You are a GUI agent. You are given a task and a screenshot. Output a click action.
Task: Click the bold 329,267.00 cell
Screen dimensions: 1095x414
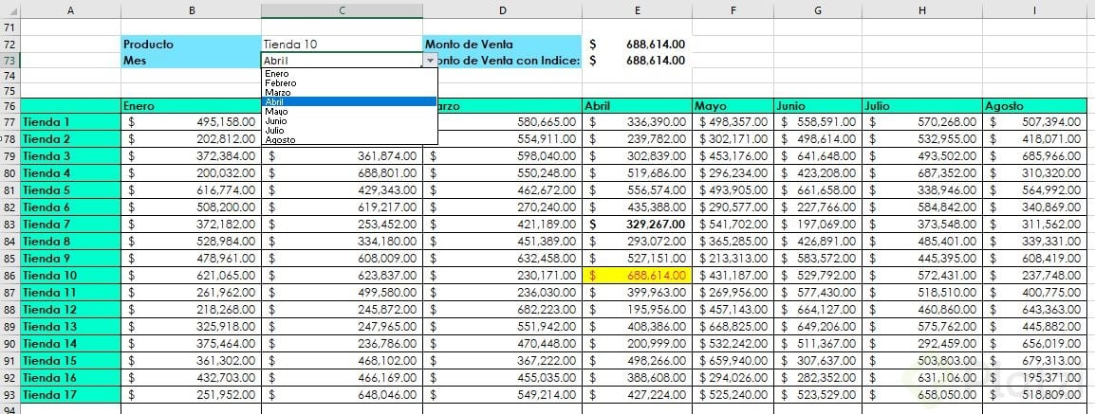[637, 225]
